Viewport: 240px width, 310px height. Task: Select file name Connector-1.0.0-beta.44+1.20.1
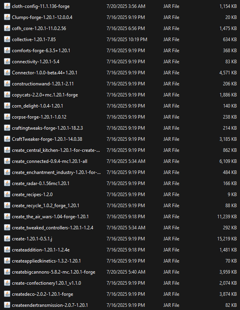pos(44,73)
